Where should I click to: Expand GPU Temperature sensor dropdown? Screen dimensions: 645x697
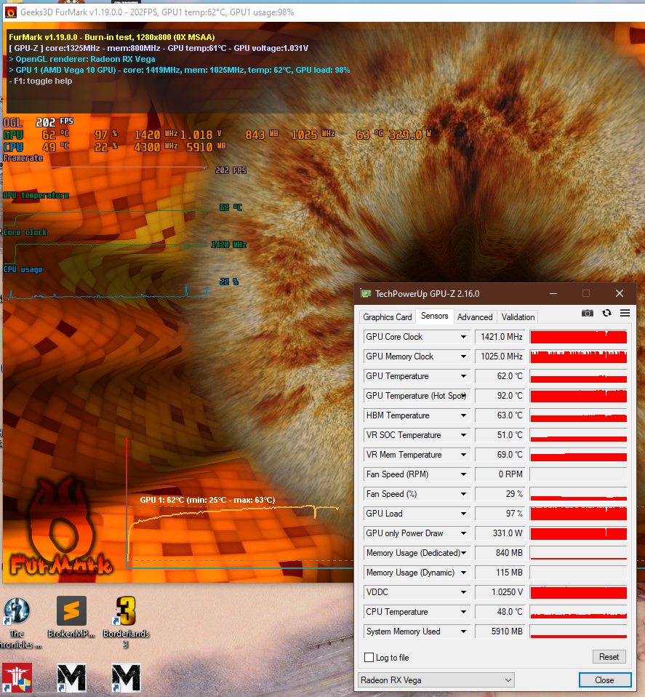pyautogui.click(x=463, y=376)
